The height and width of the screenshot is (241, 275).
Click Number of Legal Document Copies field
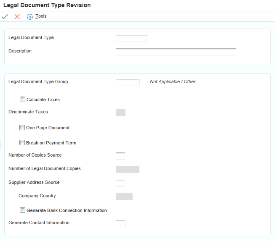(127, 169)
